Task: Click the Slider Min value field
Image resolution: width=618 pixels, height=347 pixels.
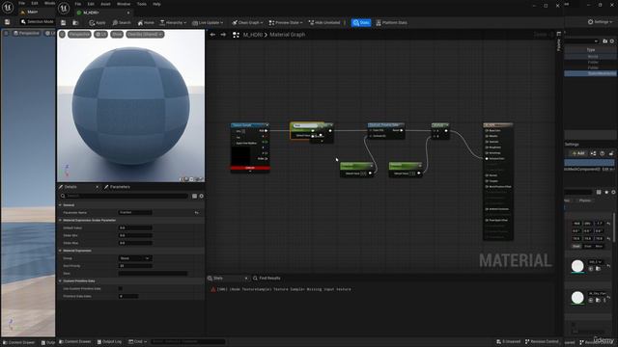Action: 135,235
